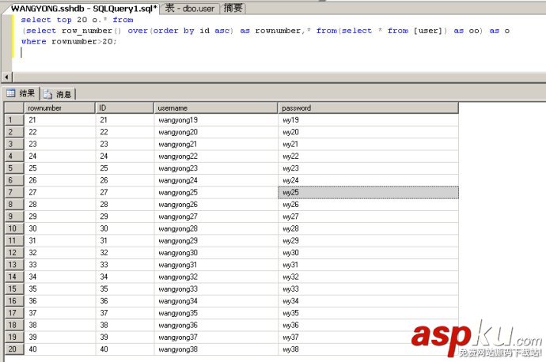
Task: Click cell wy34
Action: click(x=368, y=301)
